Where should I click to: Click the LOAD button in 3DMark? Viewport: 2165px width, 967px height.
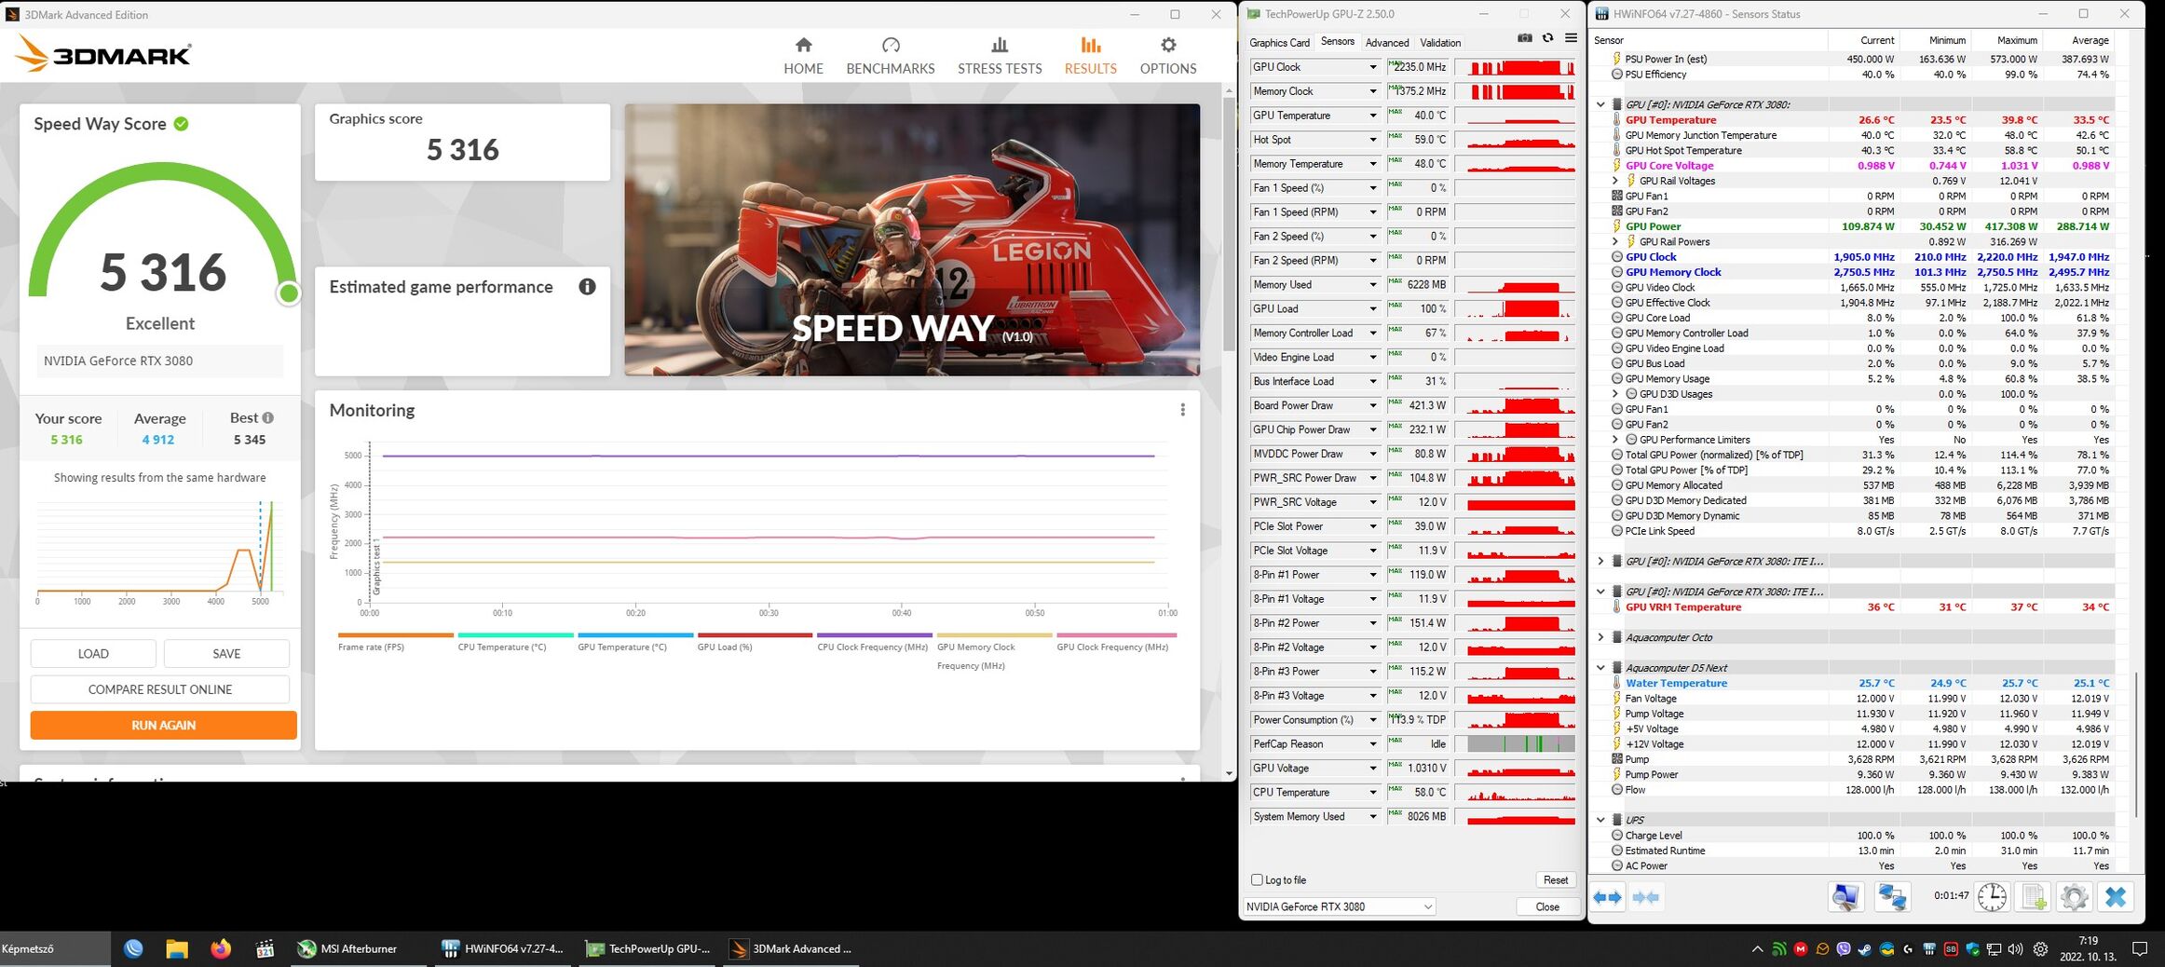93,654
